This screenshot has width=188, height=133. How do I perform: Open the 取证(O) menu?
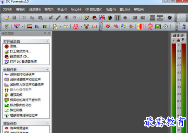click(62, 9)
